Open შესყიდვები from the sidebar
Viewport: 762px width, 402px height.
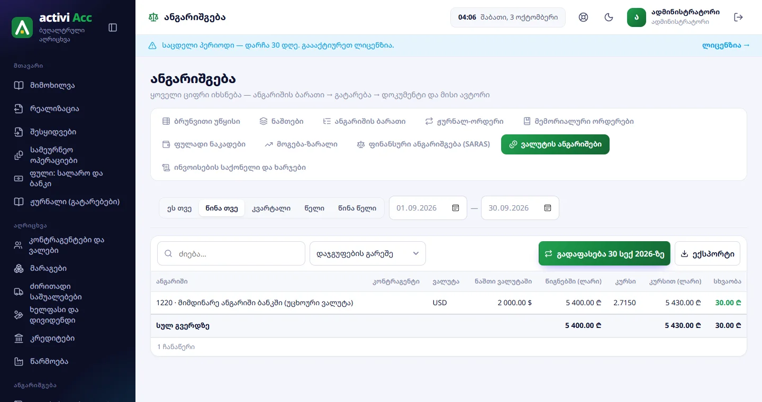(68, 132)
